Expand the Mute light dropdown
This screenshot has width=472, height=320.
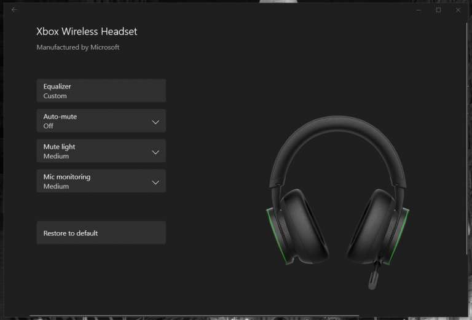(x=101, y=150)
